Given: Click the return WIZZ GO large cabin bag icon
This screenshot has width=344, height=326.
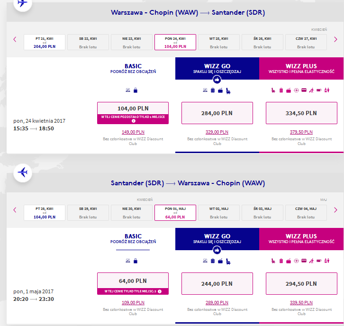Looking at the screenshot, I should coord(220,261).
